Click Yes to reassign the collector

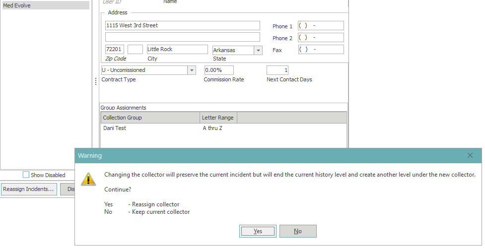click(x=258, y=231)
